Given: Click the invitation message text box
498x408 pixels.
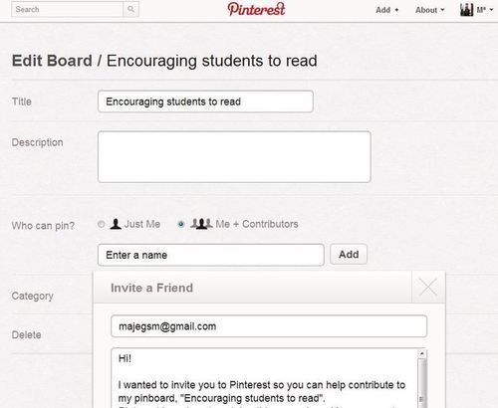Looking at the screenshot, I should [264, 378].
